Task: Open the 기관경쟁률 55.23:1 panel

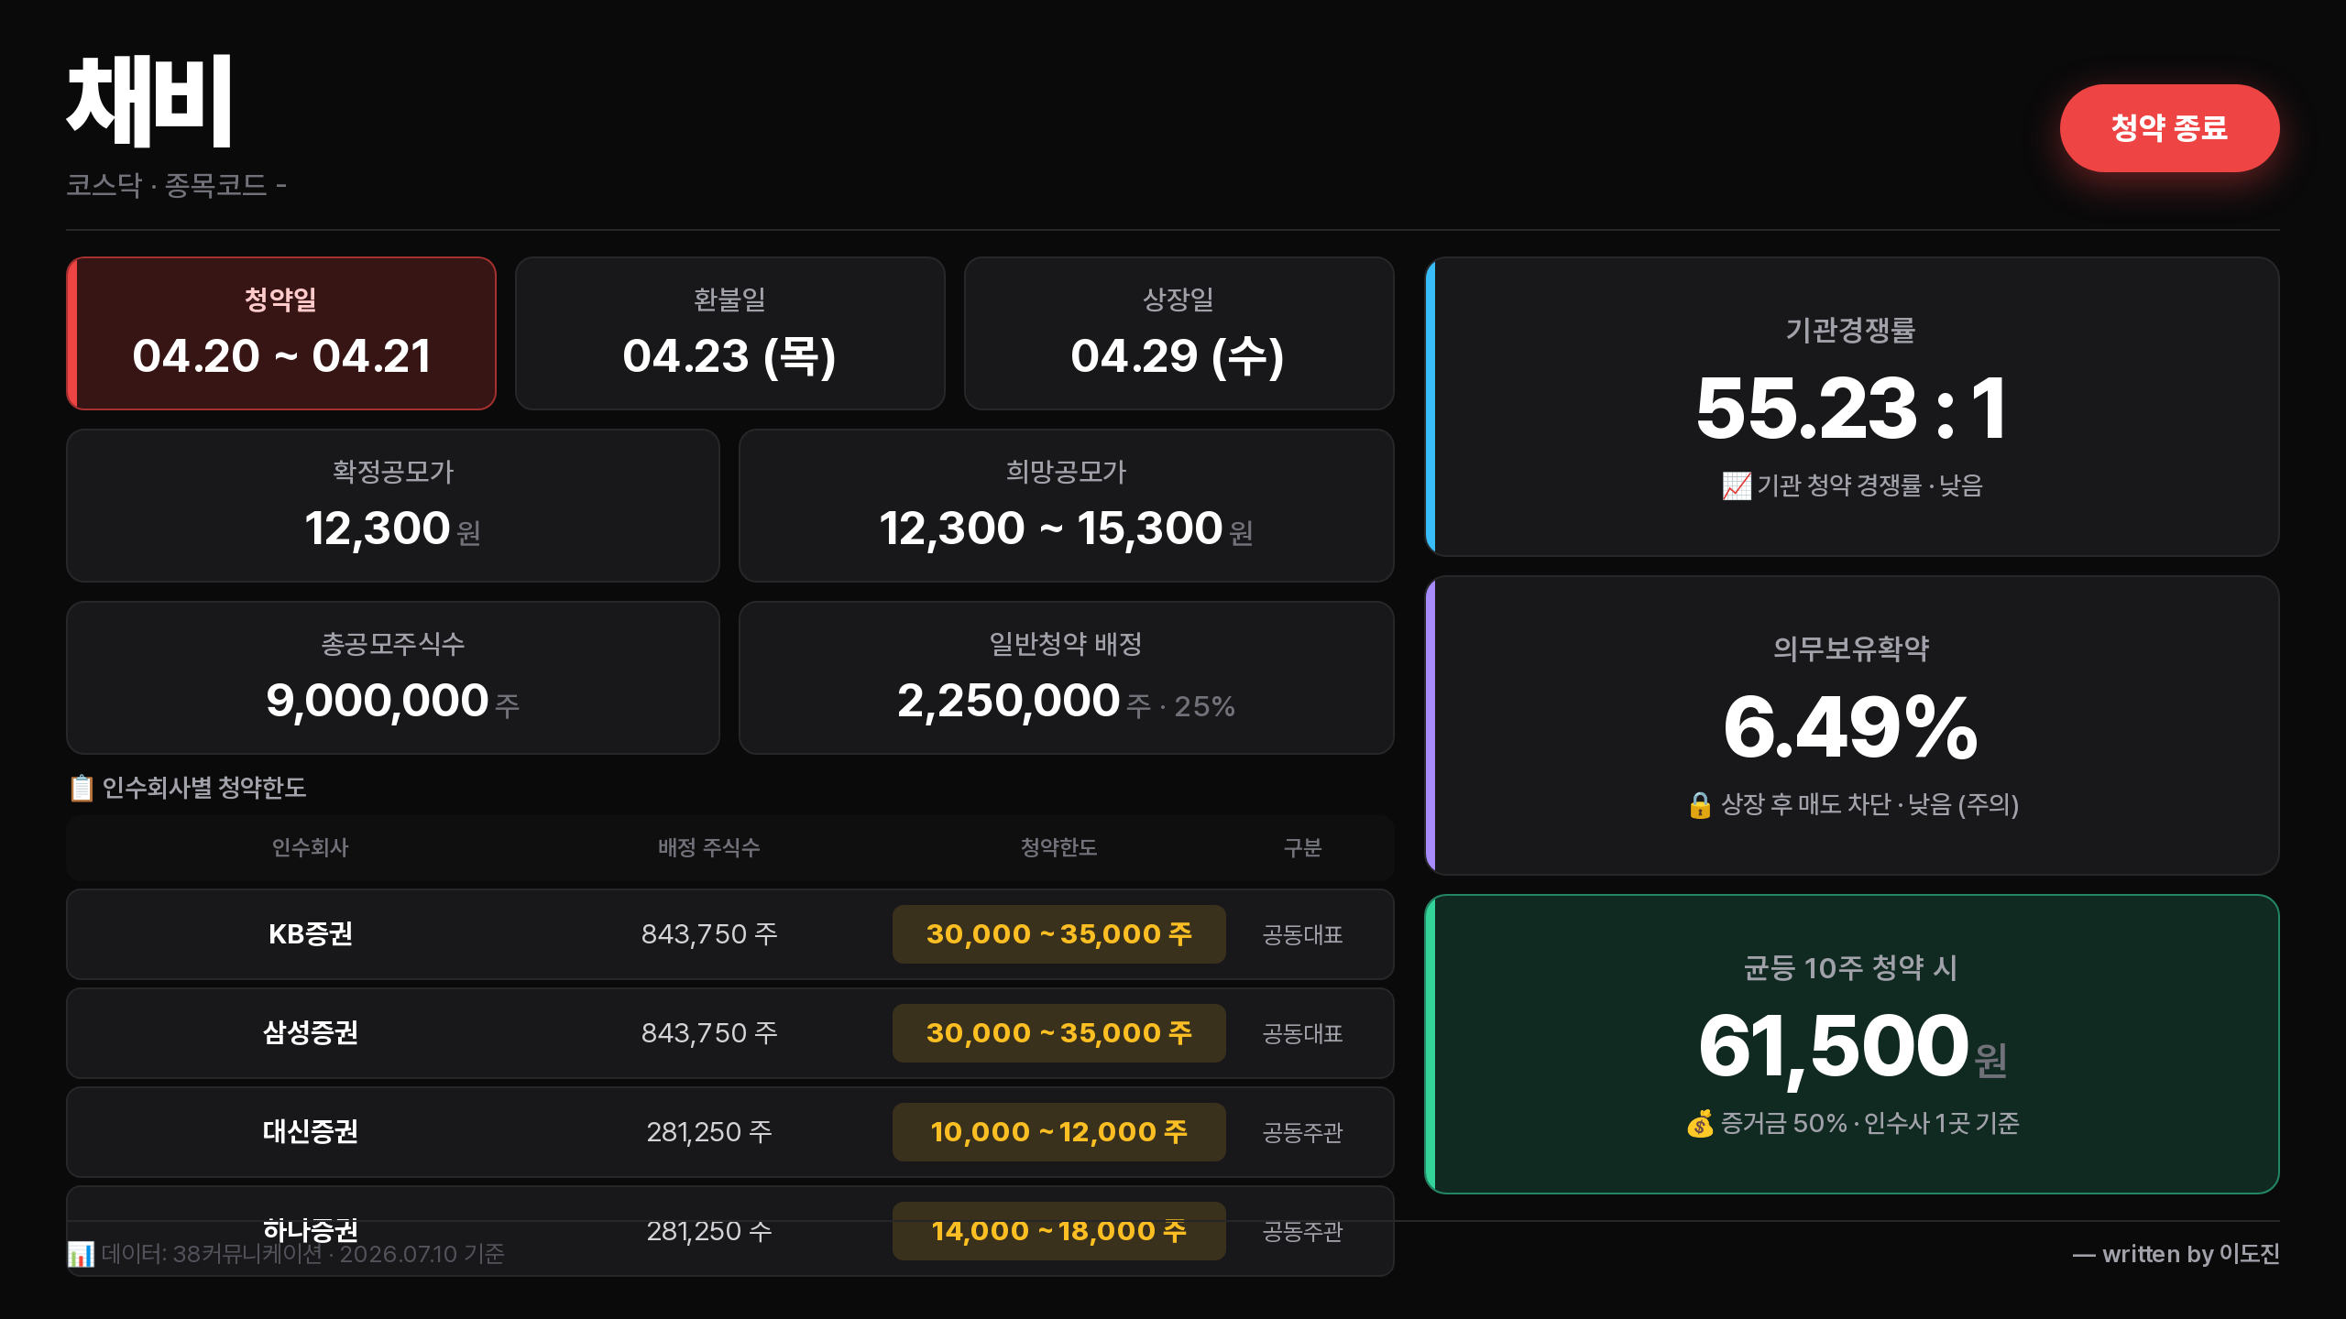Action: tap(1852, 407)
